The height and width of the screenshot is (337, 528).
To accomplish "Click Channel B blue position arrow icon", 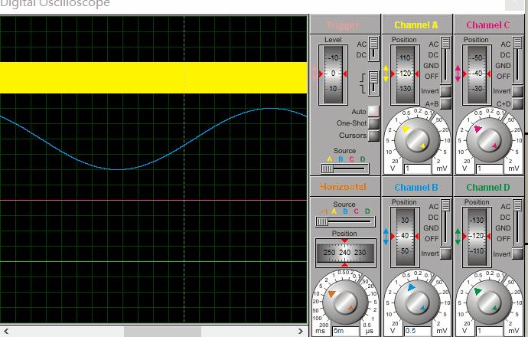I will click(x=387, y=236).
